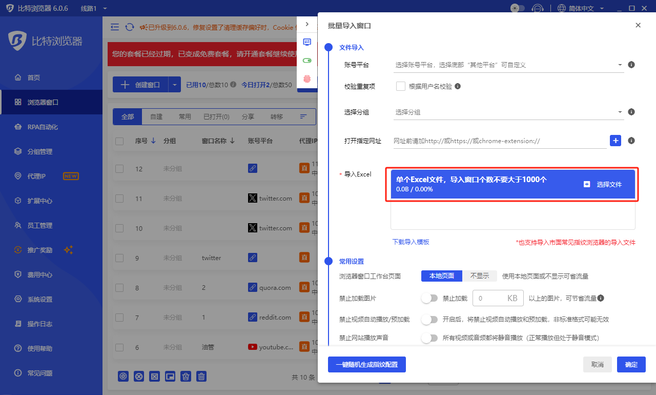656x395 pixels.
Task: Click the 费用中心 shield icon in the sidebar
Action: [x=18, y=274]
